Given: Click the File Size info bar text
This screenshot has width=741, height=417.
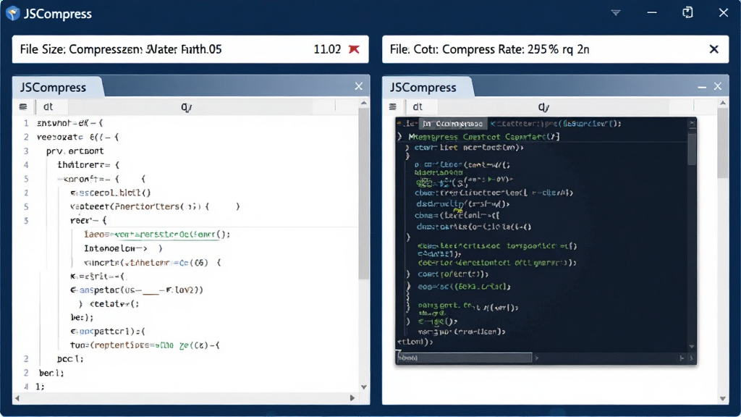Looking at the screenshot, I should (121, 49).
